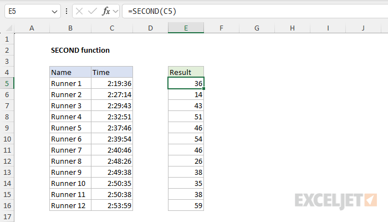The height and width of the screenshot is (222, 388).
Task: Select the result cell showing 54
Action: point(186,139)
